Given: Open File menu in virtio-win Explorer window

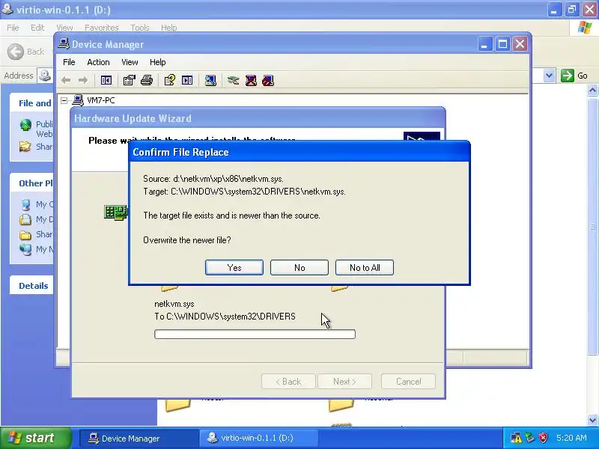Looking at the screenshot, I should coord(13,28).
